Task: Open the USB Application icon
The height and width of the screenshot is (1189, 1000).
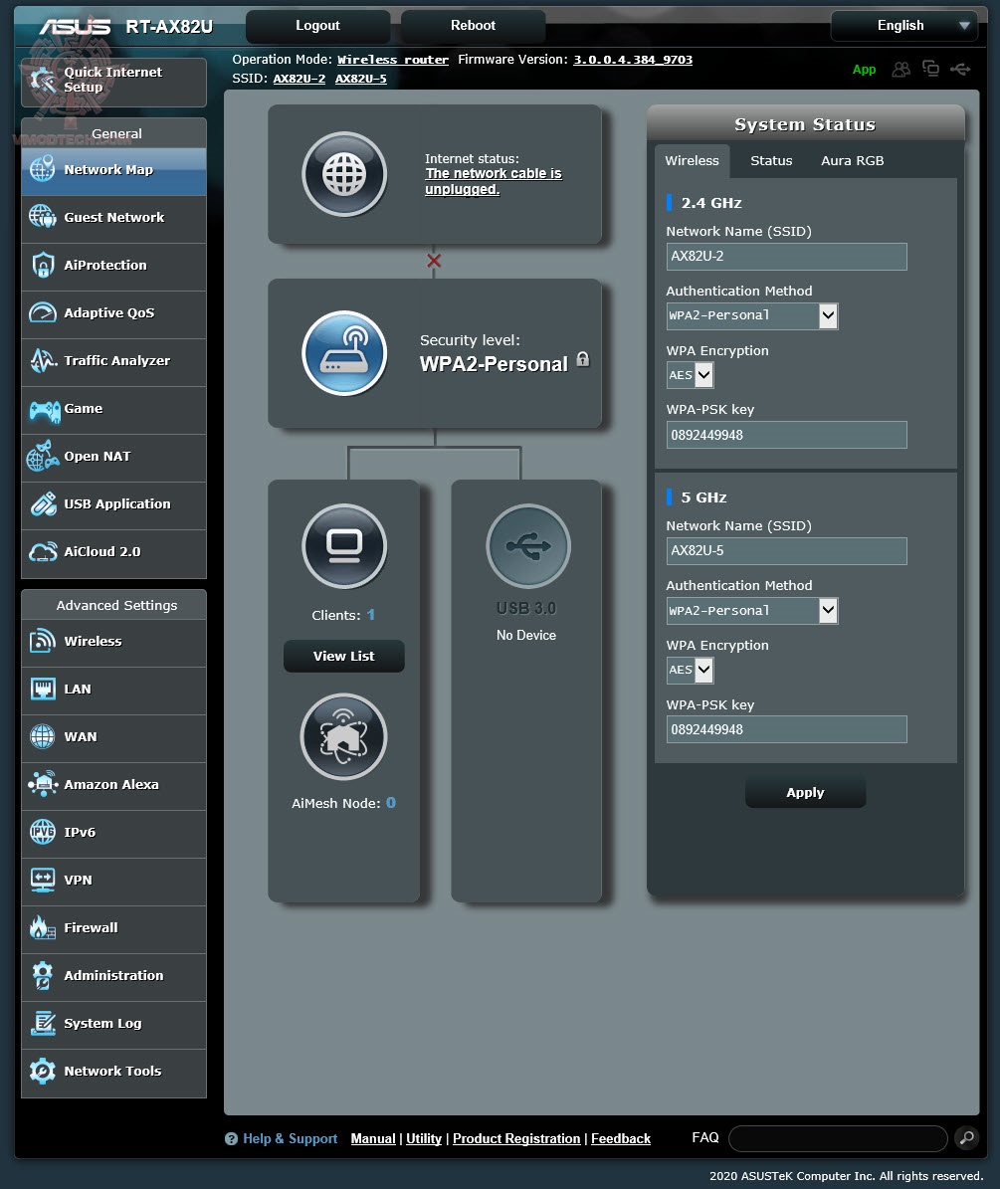Action: tap(43, 503)
